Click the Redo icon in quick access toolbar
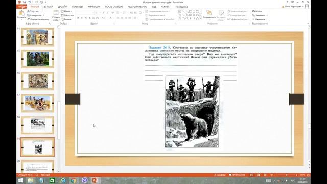 (36, 2)
